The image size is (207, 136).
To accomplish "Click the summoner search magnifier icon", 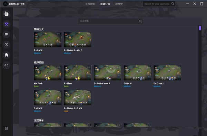I will coord(173,4).
